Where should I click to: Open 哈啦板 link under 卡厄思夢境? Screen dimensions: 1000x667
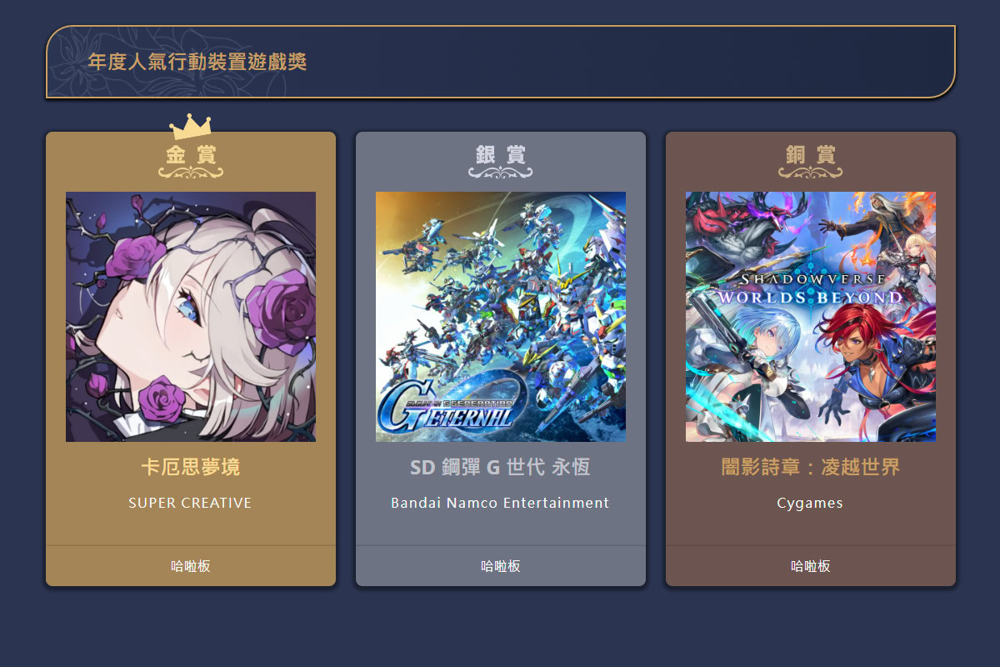[191, 566]
